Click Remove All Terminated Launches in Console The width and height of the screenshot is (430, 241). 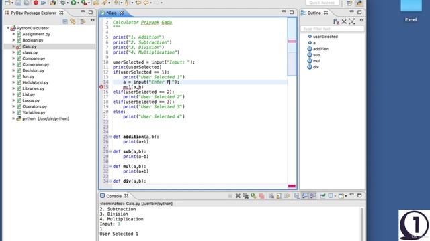click(x=246, y=196)
